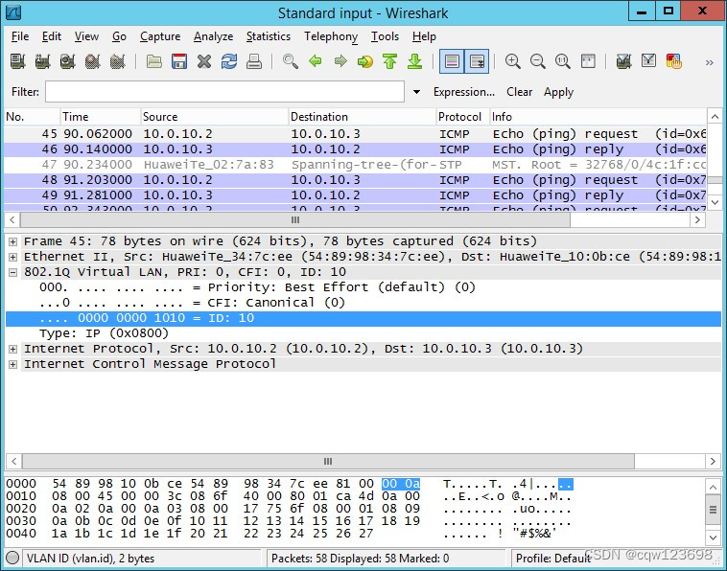This screenshot has width=727, height=571.
Task: Open capture filters toolbar icon
Action: (x=624, y=61)
